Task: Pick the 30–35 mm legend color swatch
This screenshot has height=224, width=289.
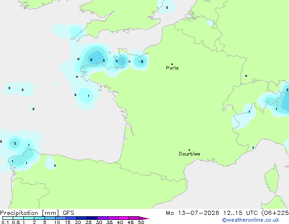Action: click(103, 218)
